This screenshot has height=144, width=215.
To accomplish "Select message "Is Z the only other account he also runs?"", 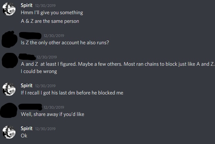I will coord(65,43).
